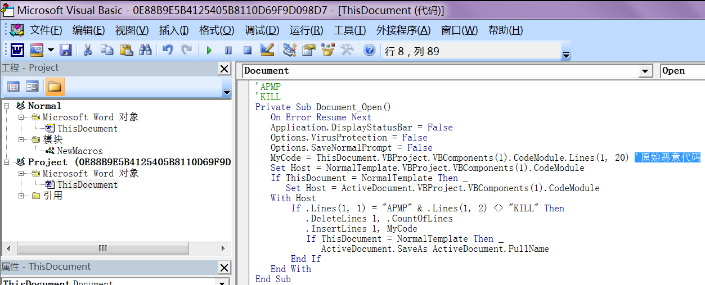Collapse the Normal project node
This screenshot has height=285, width=705.
[x=7, y=106]
